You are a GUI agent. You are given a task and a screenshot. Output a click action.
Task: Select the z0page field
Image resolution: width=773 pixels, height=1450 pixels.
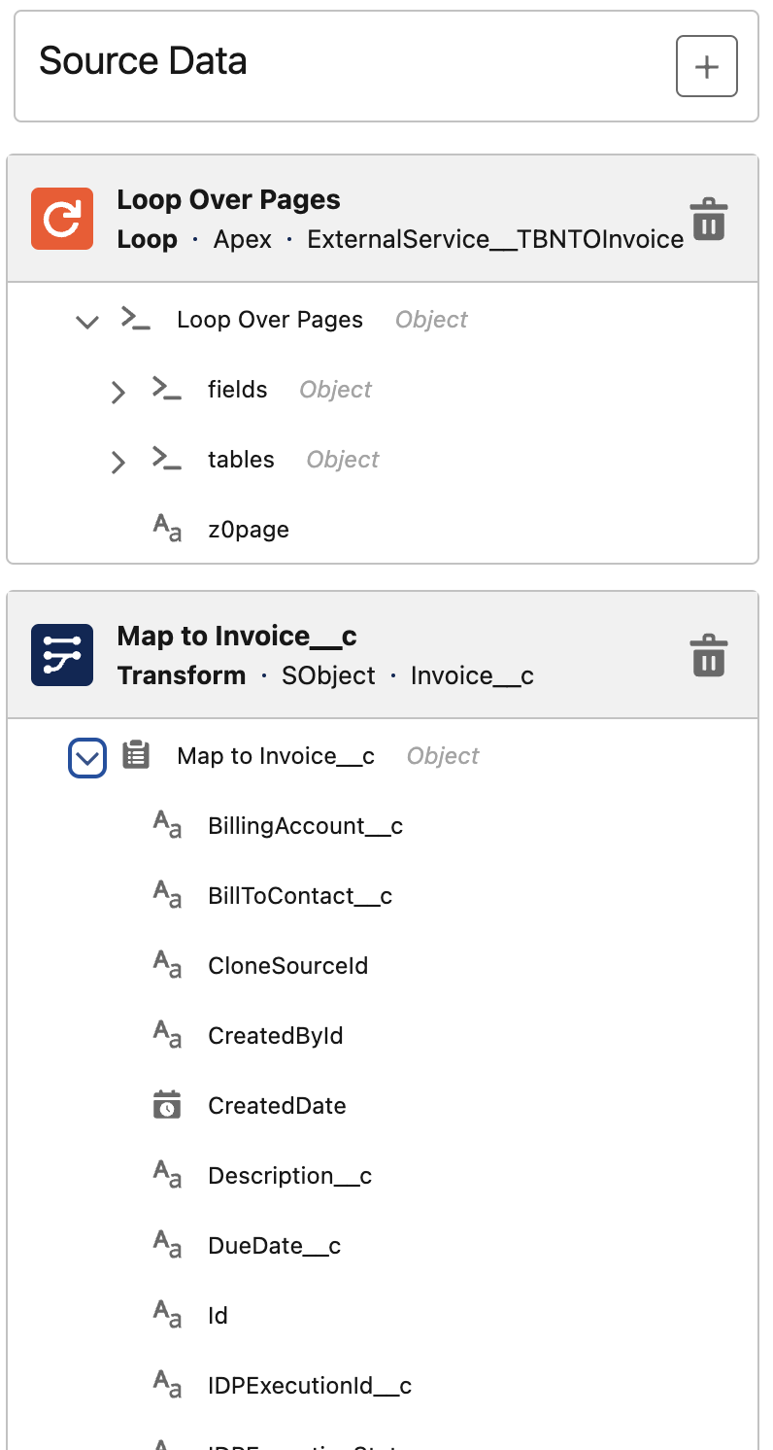pyautogui.click(x=249, y=530)
